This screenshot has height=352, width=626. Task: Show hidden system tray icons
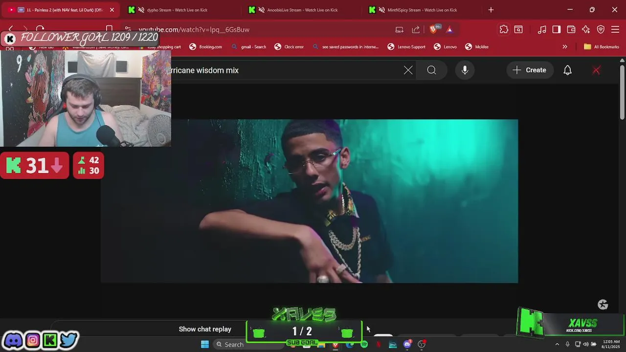tap(557, 344)
